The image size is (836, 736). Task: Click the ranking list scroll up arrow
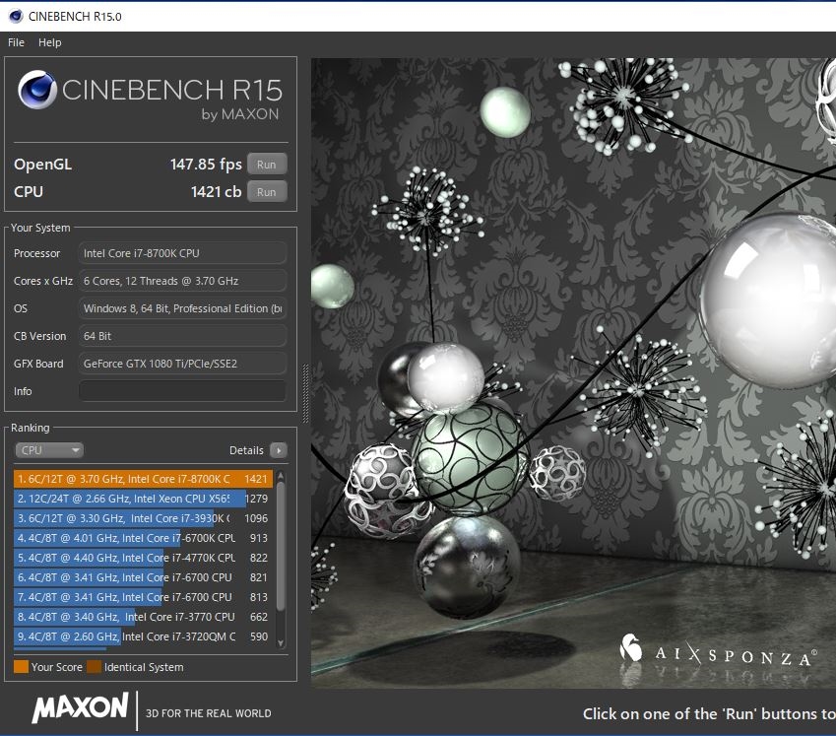[281, 476]
